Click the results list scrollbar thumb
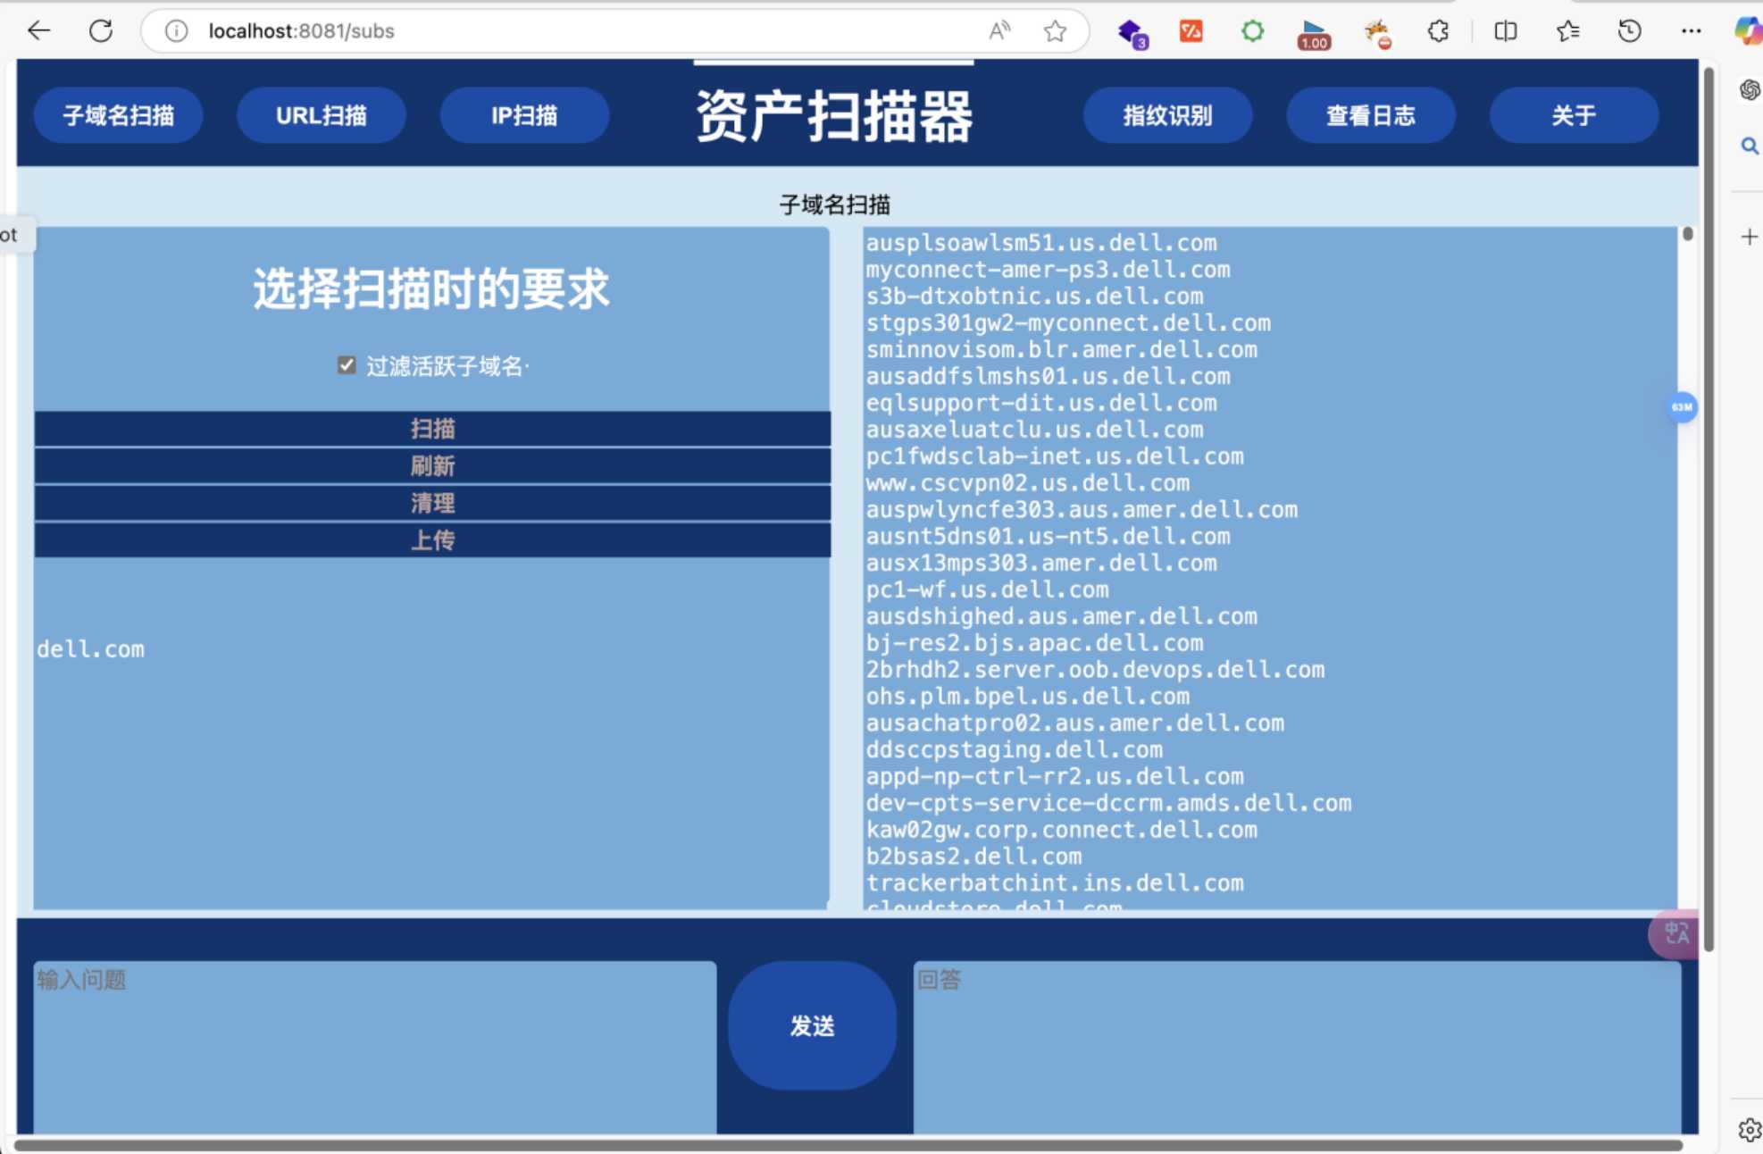The width and height of the screenshot is (1763, 1154). [1687, 235]
